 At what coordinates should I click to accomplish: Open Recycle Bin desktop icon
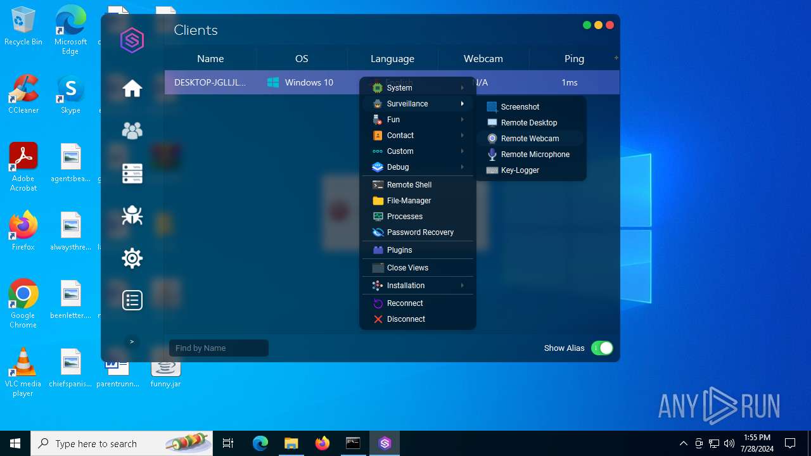(x=23, y=27)
